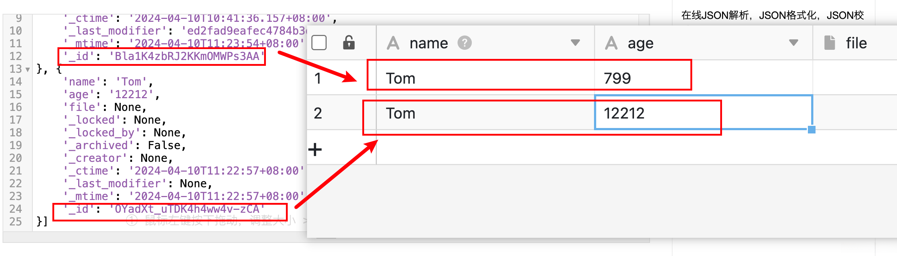This screenshot has width=897, height=256.
Task: Collapse the code block at line 13
Action: [x=28, y=69]
